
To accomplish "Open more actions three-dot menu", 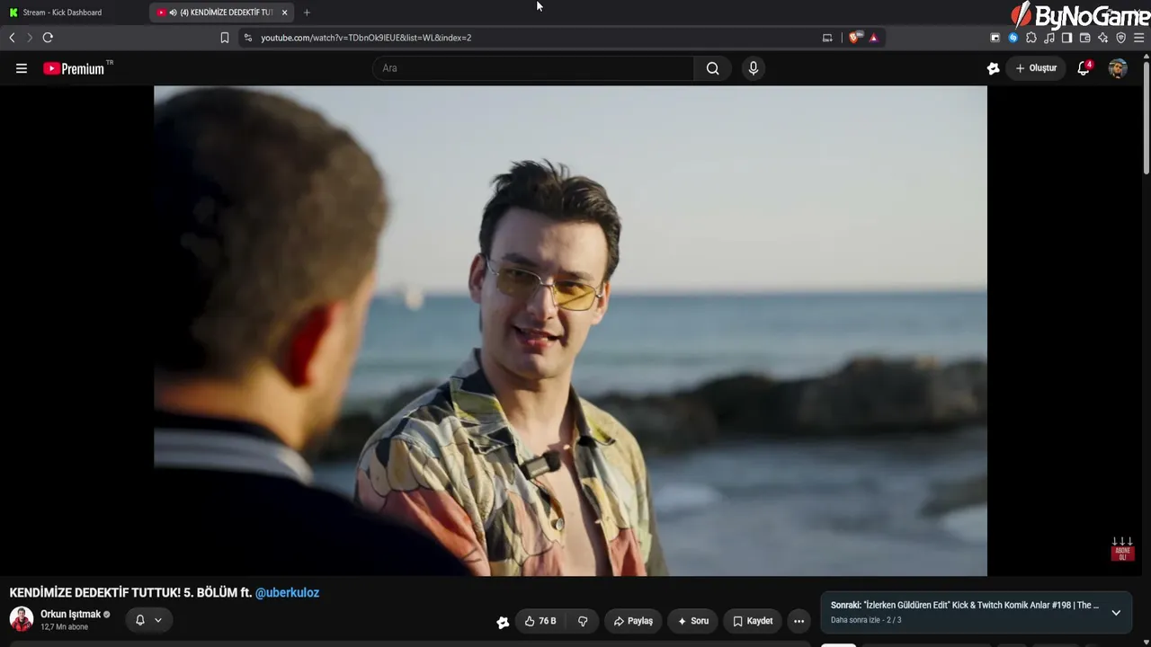I will point(799,621).
